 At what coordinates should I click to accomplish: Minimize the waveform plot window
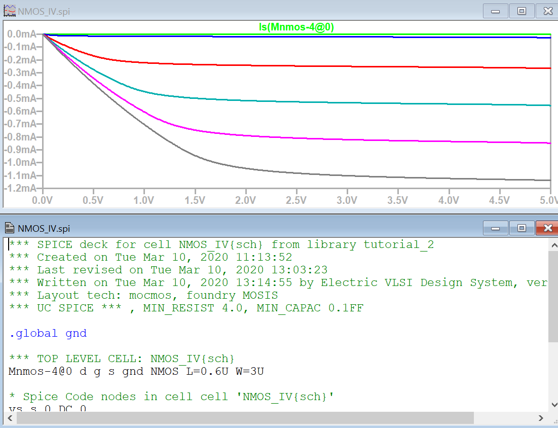(x=495, y=11)
